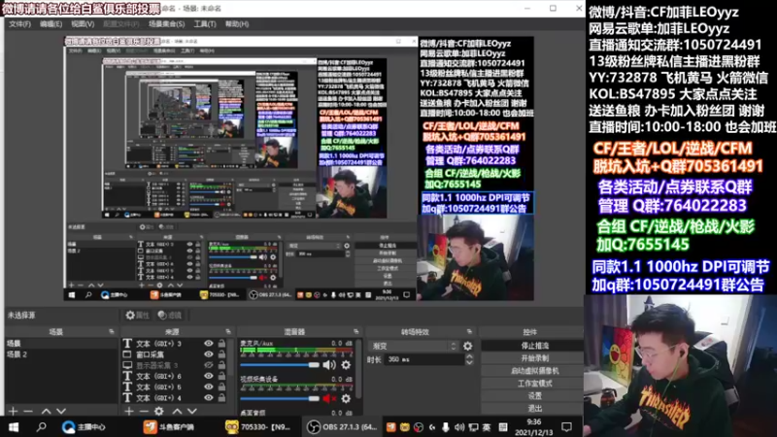777x437 pixels.
Task: Select 文本 (GDI+) 4 source
Action: click(159, 398)
